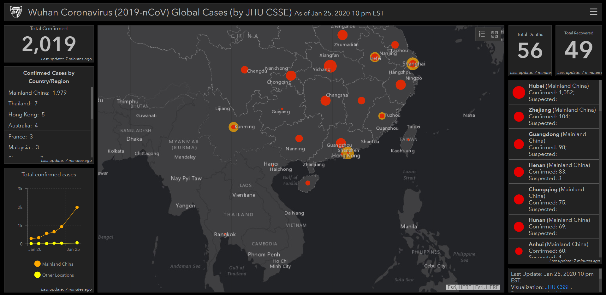The width and height of the screenshot is (606, 295).
Task: Select the Hefei case marker
Action: [x=375, y=57]
